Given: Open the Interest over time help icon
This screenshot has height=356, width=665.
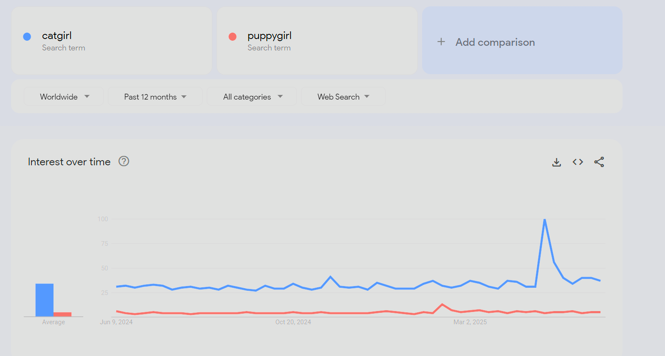Looking at the screenshot, I should [x=124, y=161].
